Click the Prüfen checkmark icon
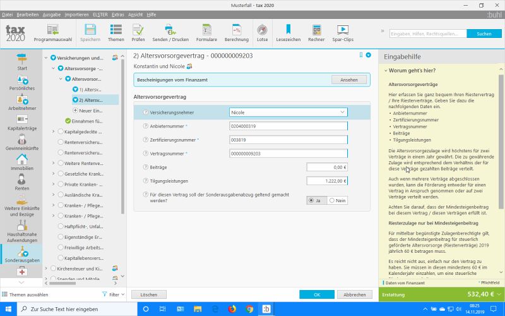505x316 pixels. click(138, 30)
